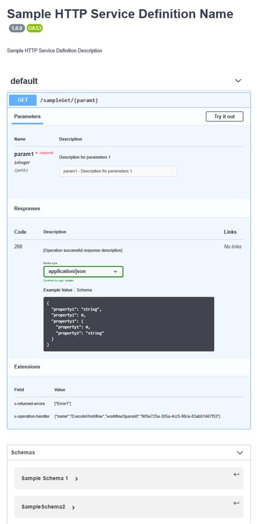Viewport: 257px width, 524px height.
Task: Click the Schemas section title
Action: (x=23, y=452)
